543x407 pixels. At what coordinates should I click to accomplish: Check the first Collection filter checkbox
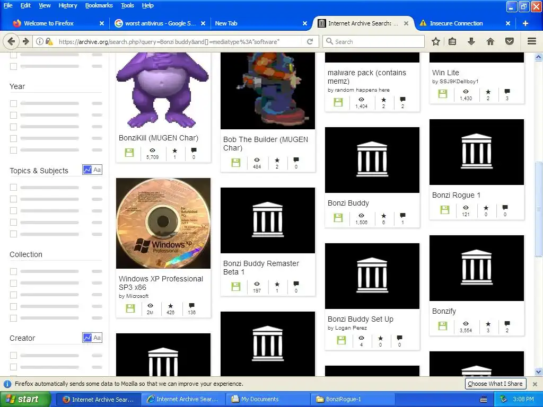(x=13, y=271)
